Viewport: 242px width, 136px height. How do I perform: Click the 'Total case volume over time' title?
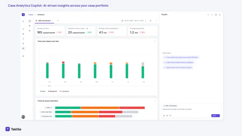48,41
